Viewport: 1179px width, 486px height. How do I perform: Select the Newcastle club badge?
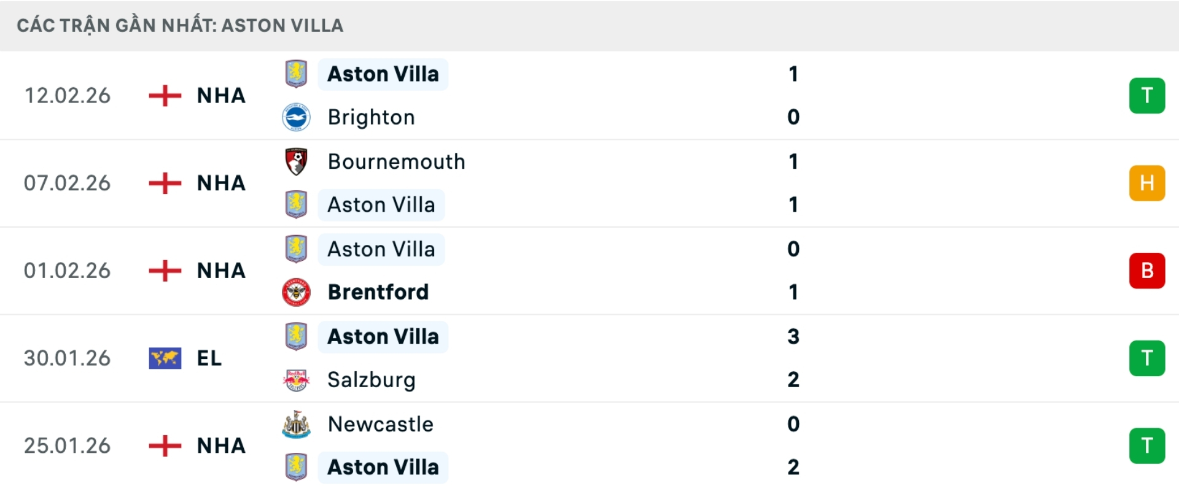click(x=297, y=423)
